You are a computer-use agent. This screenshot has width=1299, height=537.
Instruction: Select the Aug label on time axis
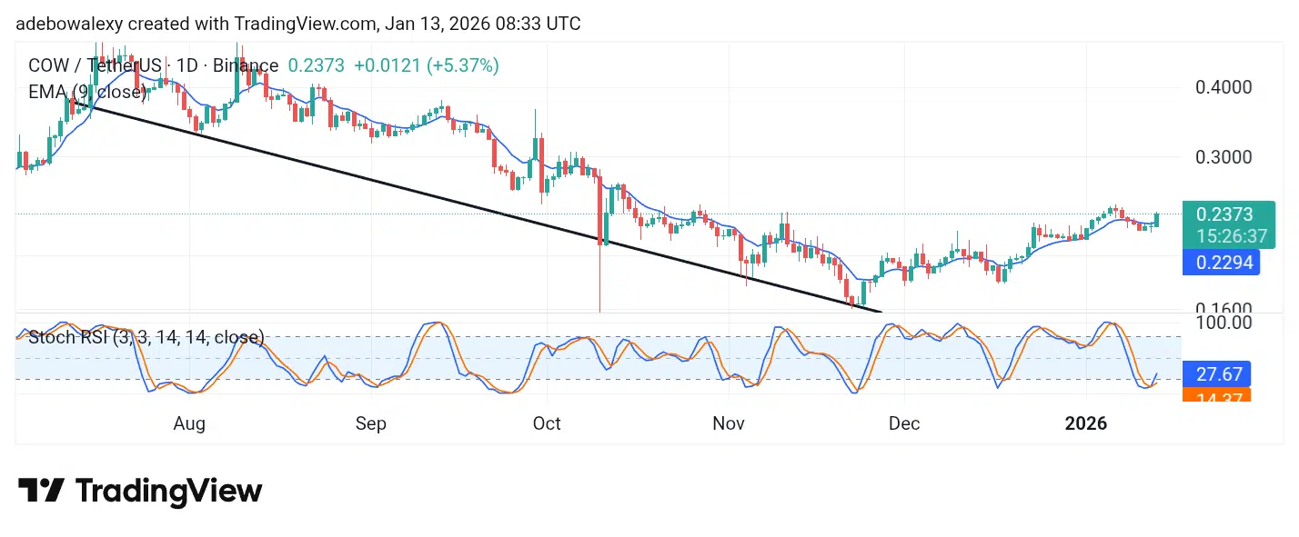(188, 423)
